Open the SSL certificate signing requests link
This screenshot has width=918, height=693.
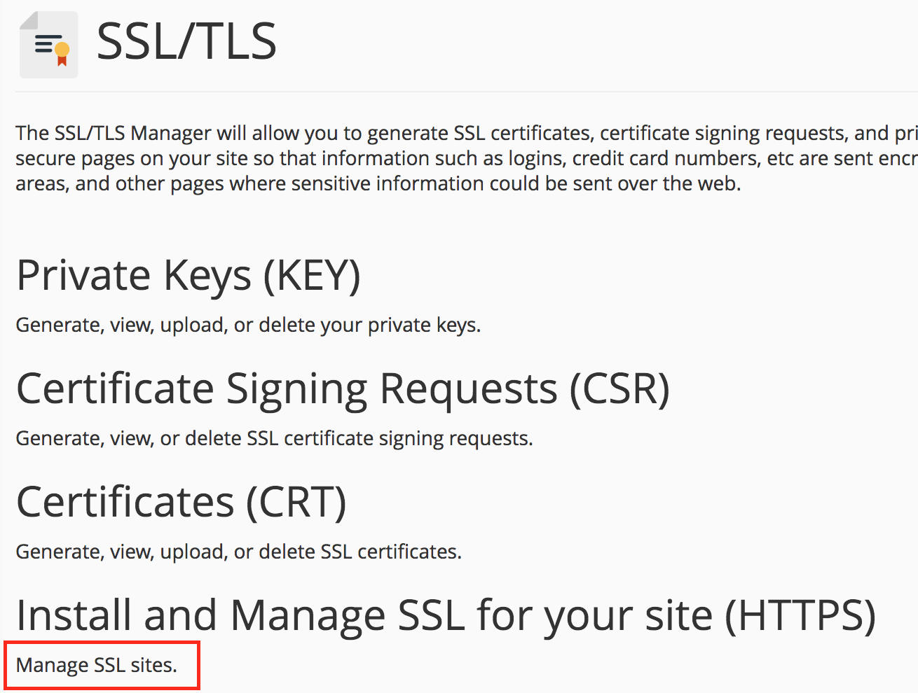(x=274, y=438)
